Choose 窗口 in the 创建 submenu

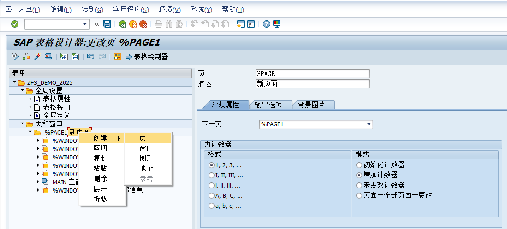(x=148, y=148)
